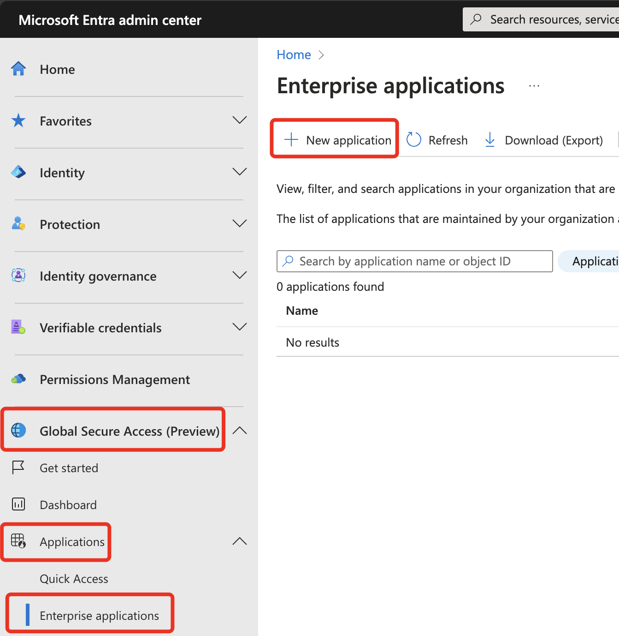Image resolution: width=619 pixels, height=636 pixels.
Task: Collapse the Applications group
Action: click(x=240, y=541)
